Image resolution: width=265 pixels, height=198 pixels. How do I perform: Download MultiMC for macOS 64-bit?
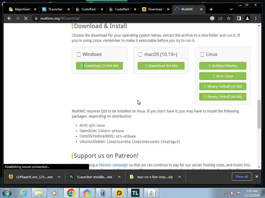pos(161,66)
